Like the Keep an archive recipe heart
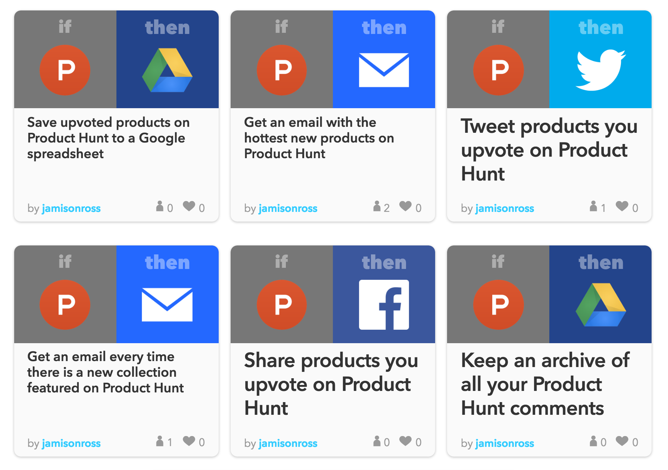668x470 pixels. (x=622, y=441)
